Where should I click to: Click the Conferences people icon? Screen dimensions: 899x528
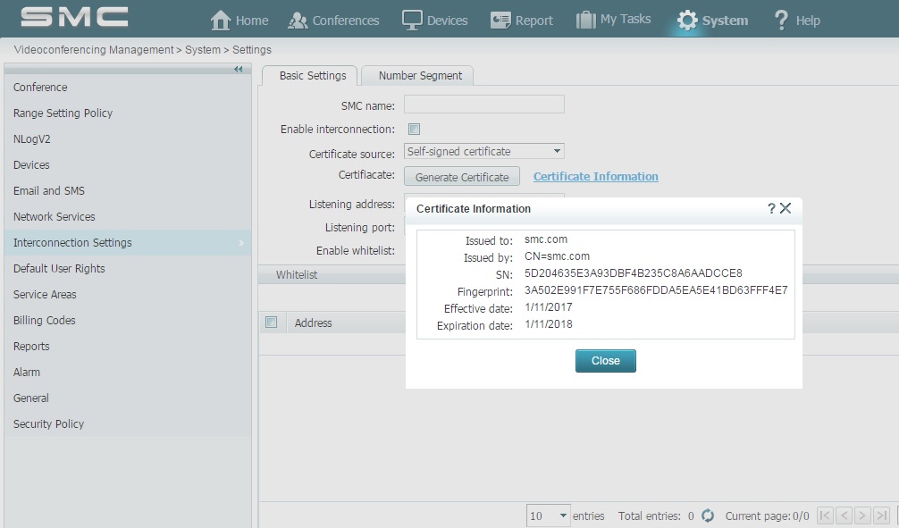pyautogui.click(x=298, y=21)
